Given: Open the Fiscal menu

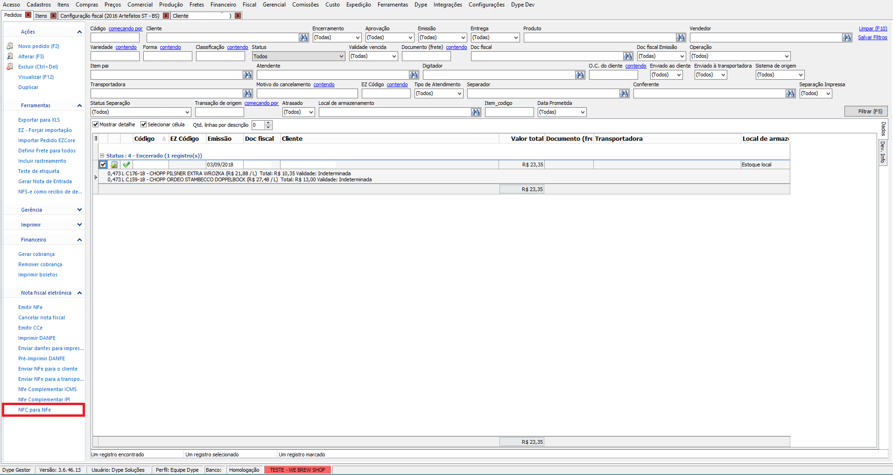Looking at the screenshot, I should (249, 5).
